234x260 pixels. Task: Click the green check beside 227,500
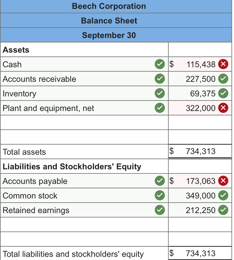tap(223, 79)
